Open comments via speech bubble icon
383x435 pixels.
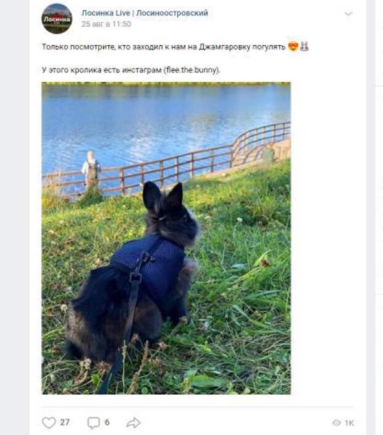click(x=93, y=423)
